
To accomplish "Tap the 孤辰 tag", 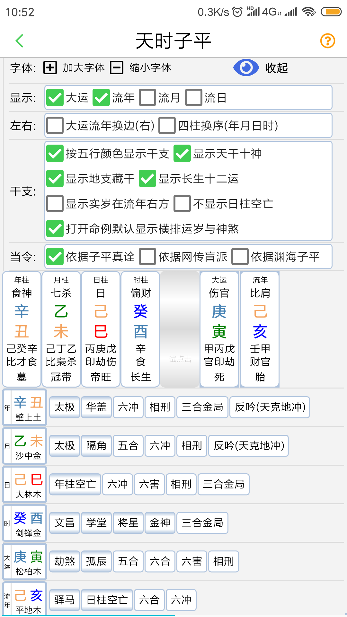I will click(96, 561).
